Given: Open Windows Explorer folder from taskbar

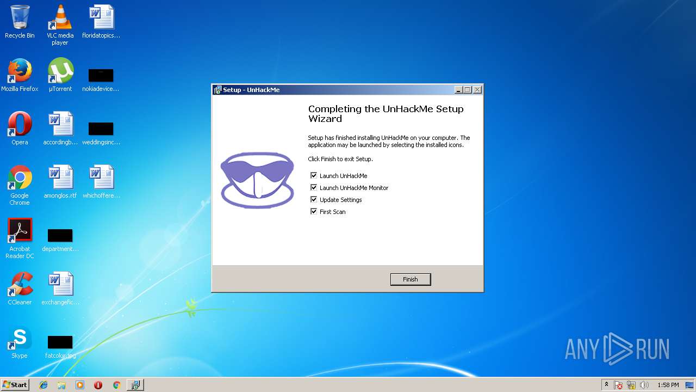Looking at the screenshot, I should [61, 385].
